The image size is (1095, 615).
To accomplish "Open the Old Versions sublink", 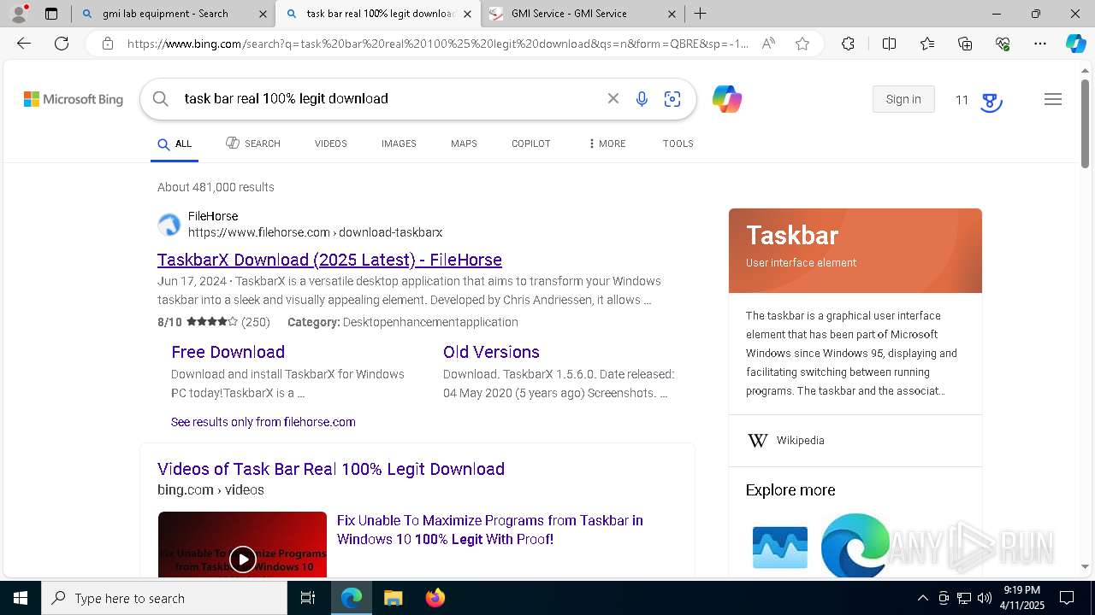I will (x=491, y=352).
